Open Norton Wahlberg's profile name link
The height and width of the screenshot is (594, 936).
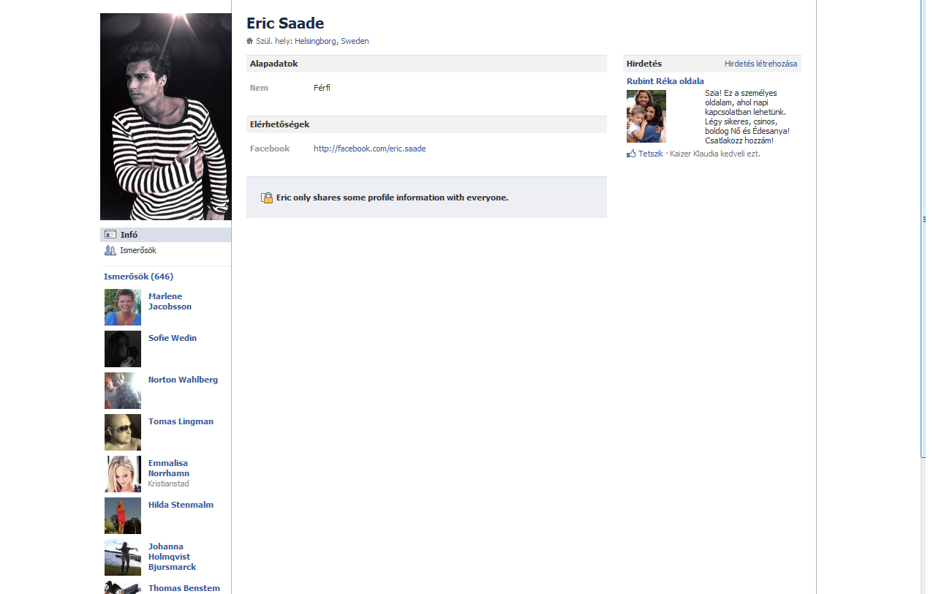(x=183, y=380)
